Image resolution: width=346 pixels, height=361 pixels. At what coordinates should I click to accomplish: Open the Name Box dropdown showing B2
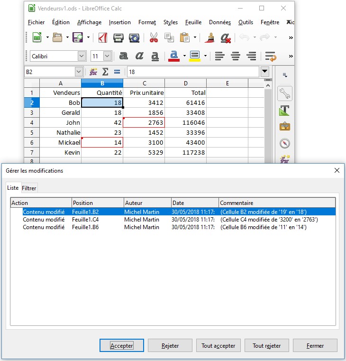coord(79,72)
